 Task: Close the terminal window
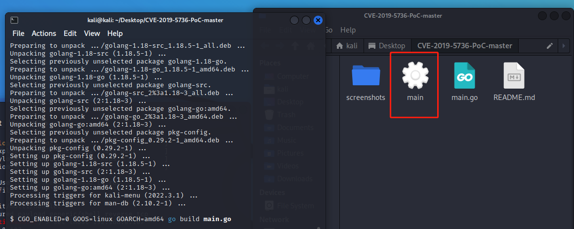click(x=318, y=21)
